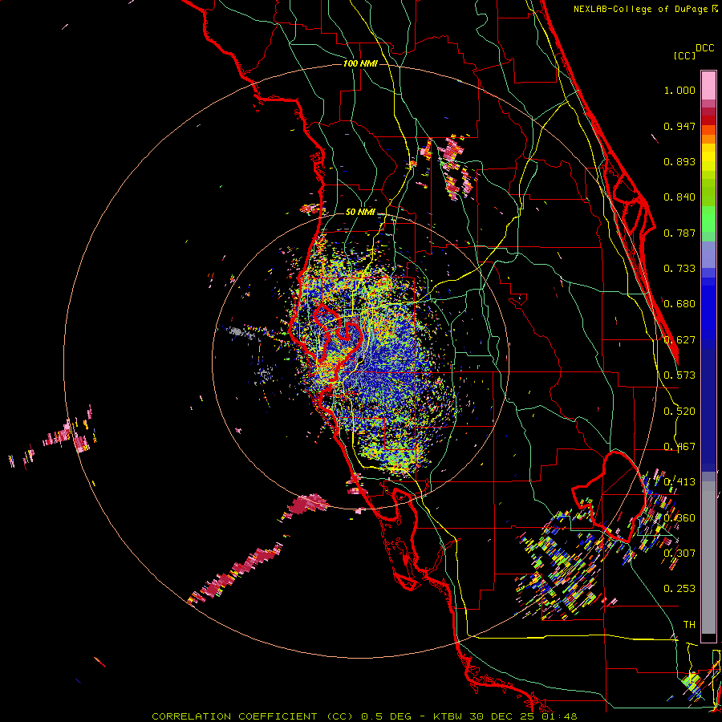This screenshot has width=722, height=722.
Task: Click the light pink segment of the color bar
Action: [708, 86]
